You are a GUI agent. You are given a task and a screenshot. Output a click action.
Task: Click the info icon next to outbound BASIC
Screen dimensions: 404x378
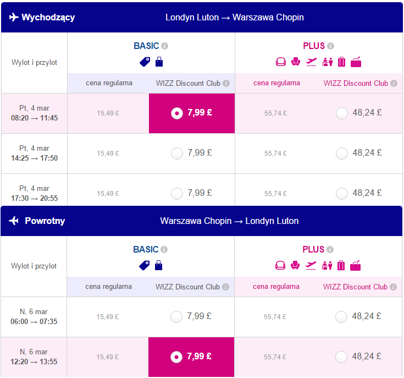click(165, 46)
